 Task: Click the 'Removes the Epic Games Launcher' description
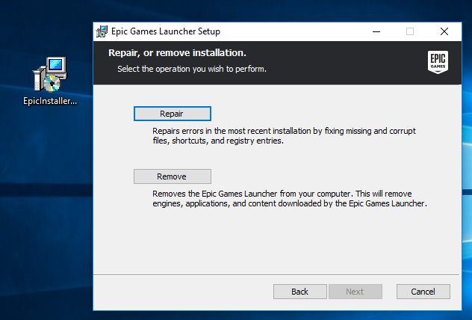(x=290, y=199)
